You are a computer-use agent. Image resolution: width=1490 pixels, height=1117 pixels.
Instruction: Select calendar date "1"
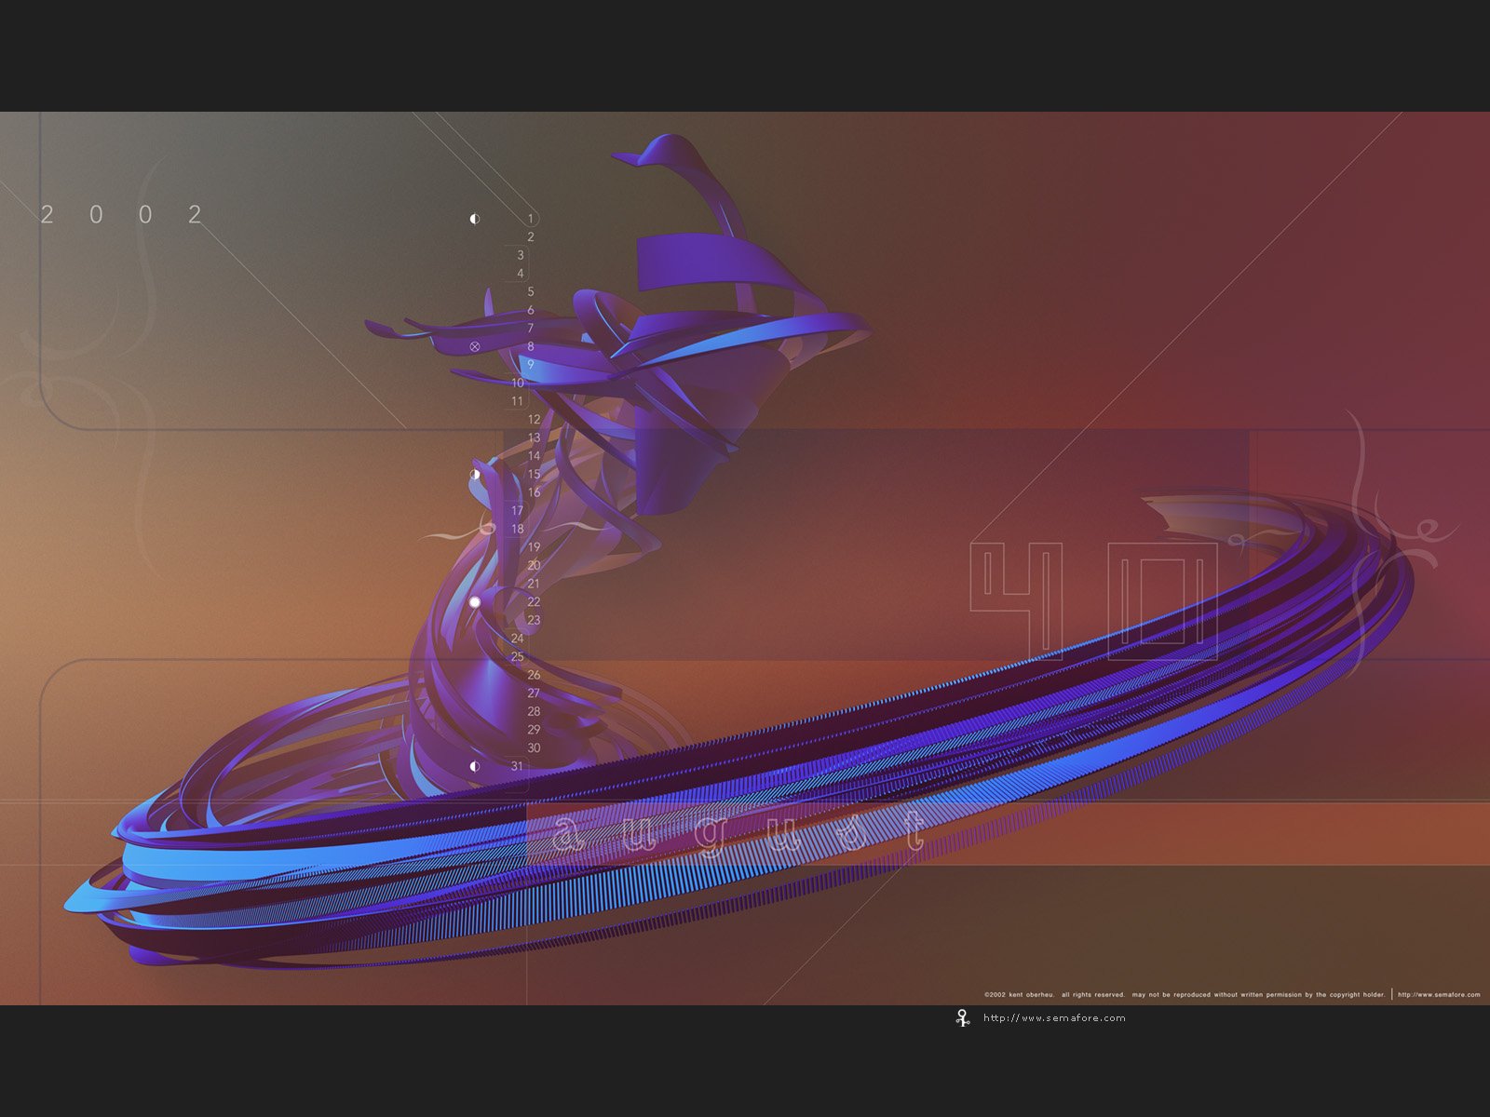click(531, 219)
